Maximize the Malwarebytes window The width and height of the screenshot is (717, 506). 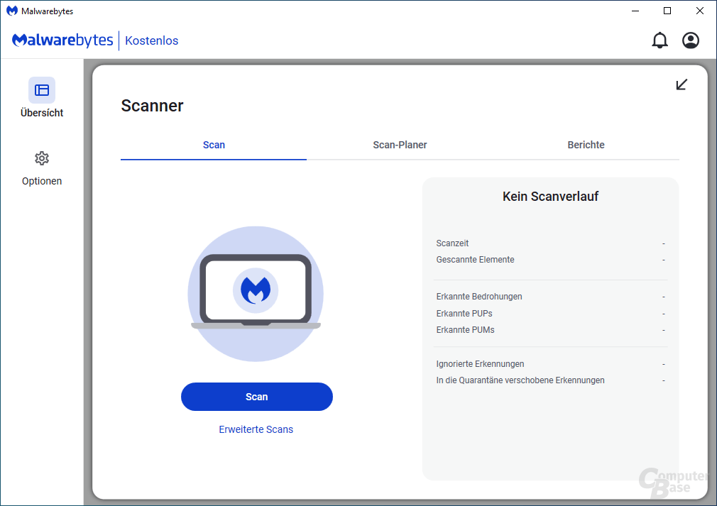click(x=667, y=11)
